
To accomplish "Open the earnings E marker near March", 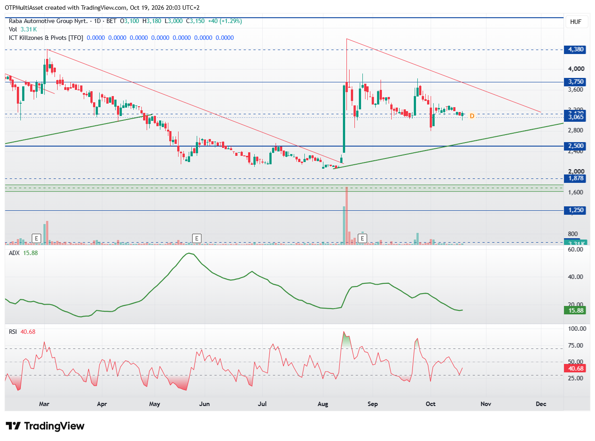I will click(37, 239).
